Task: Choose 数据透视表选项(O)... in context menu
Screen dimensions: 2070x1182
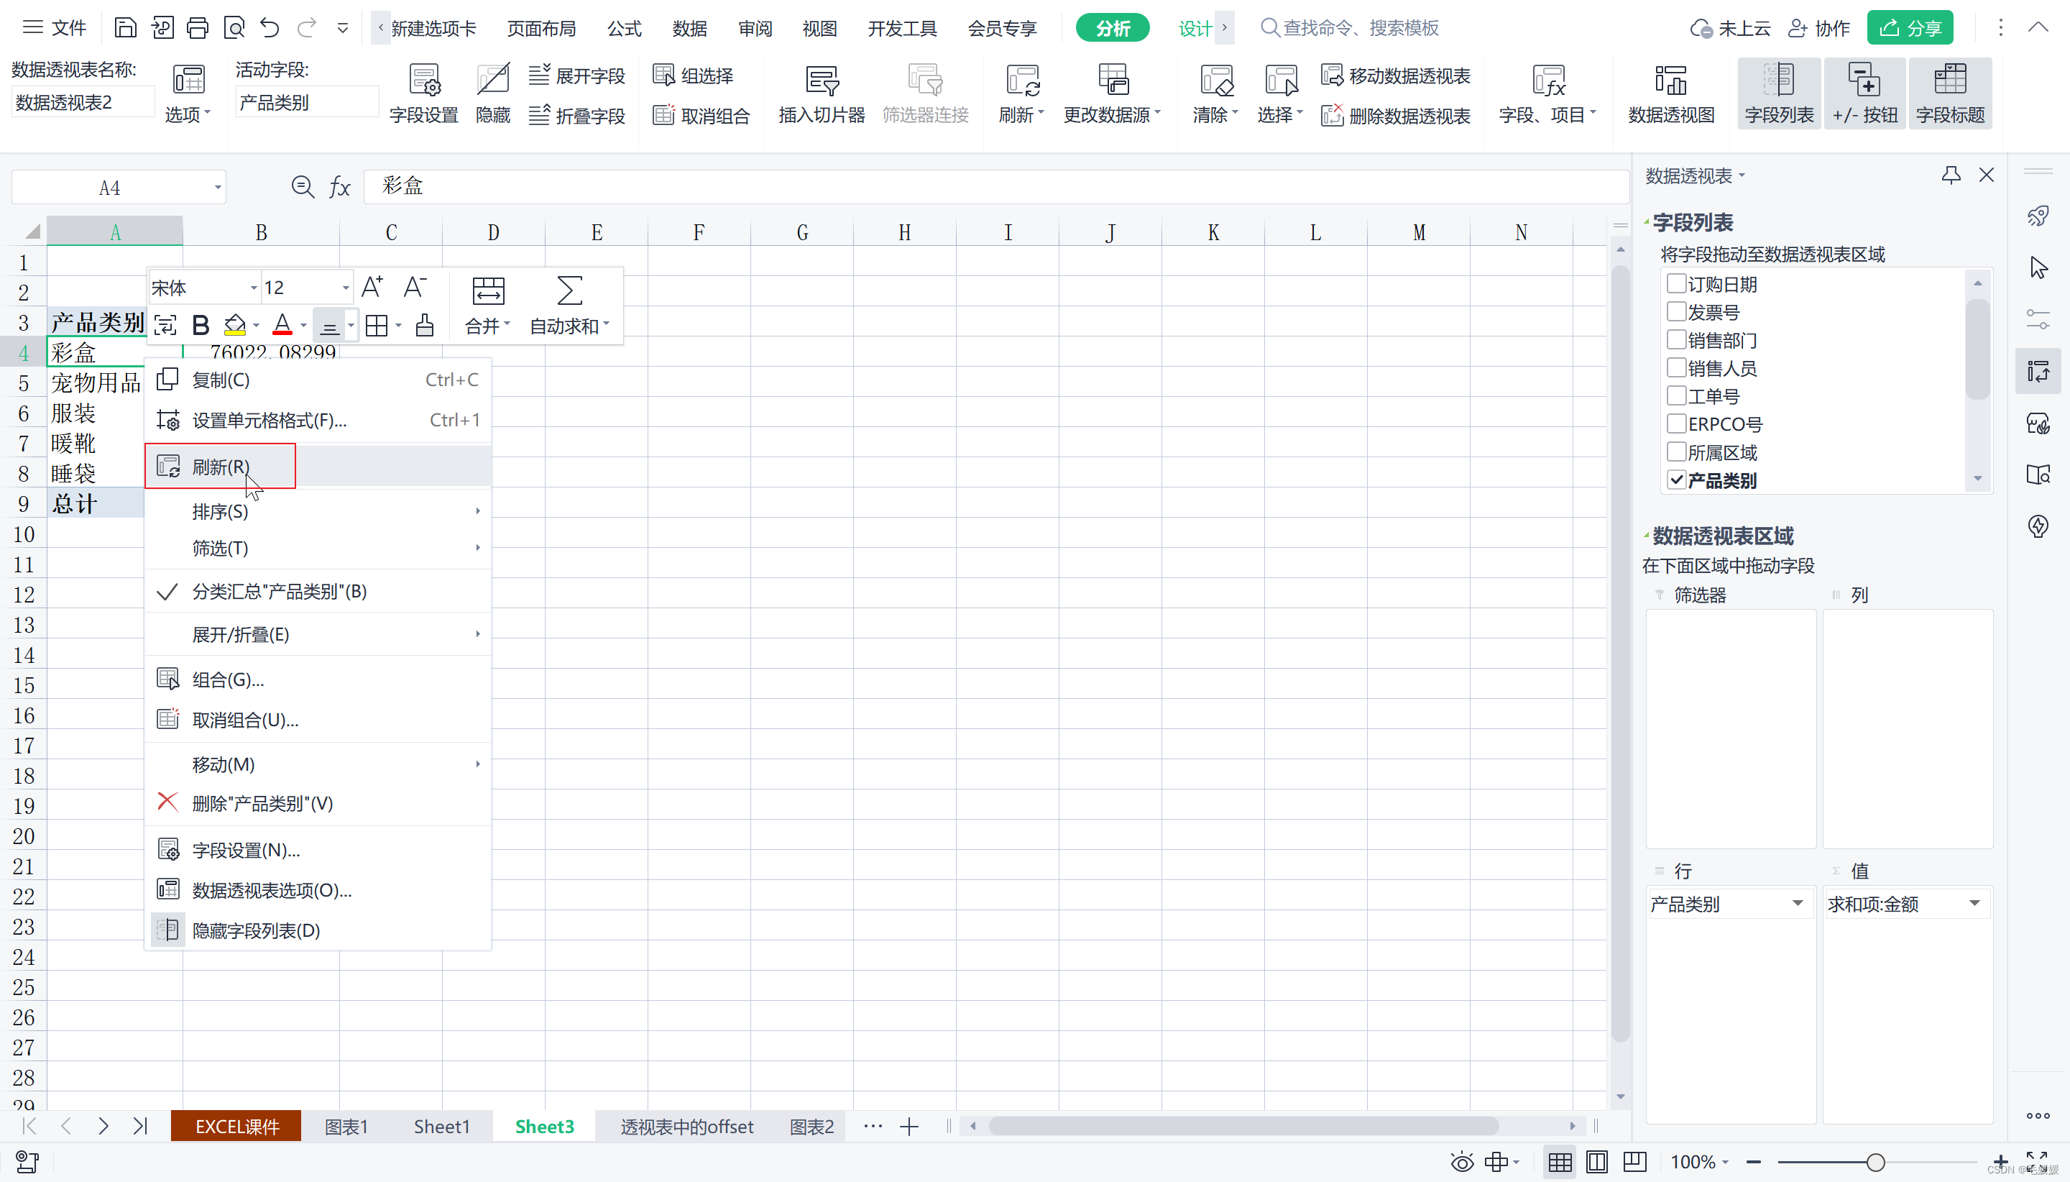Action: tap(318, 890)
